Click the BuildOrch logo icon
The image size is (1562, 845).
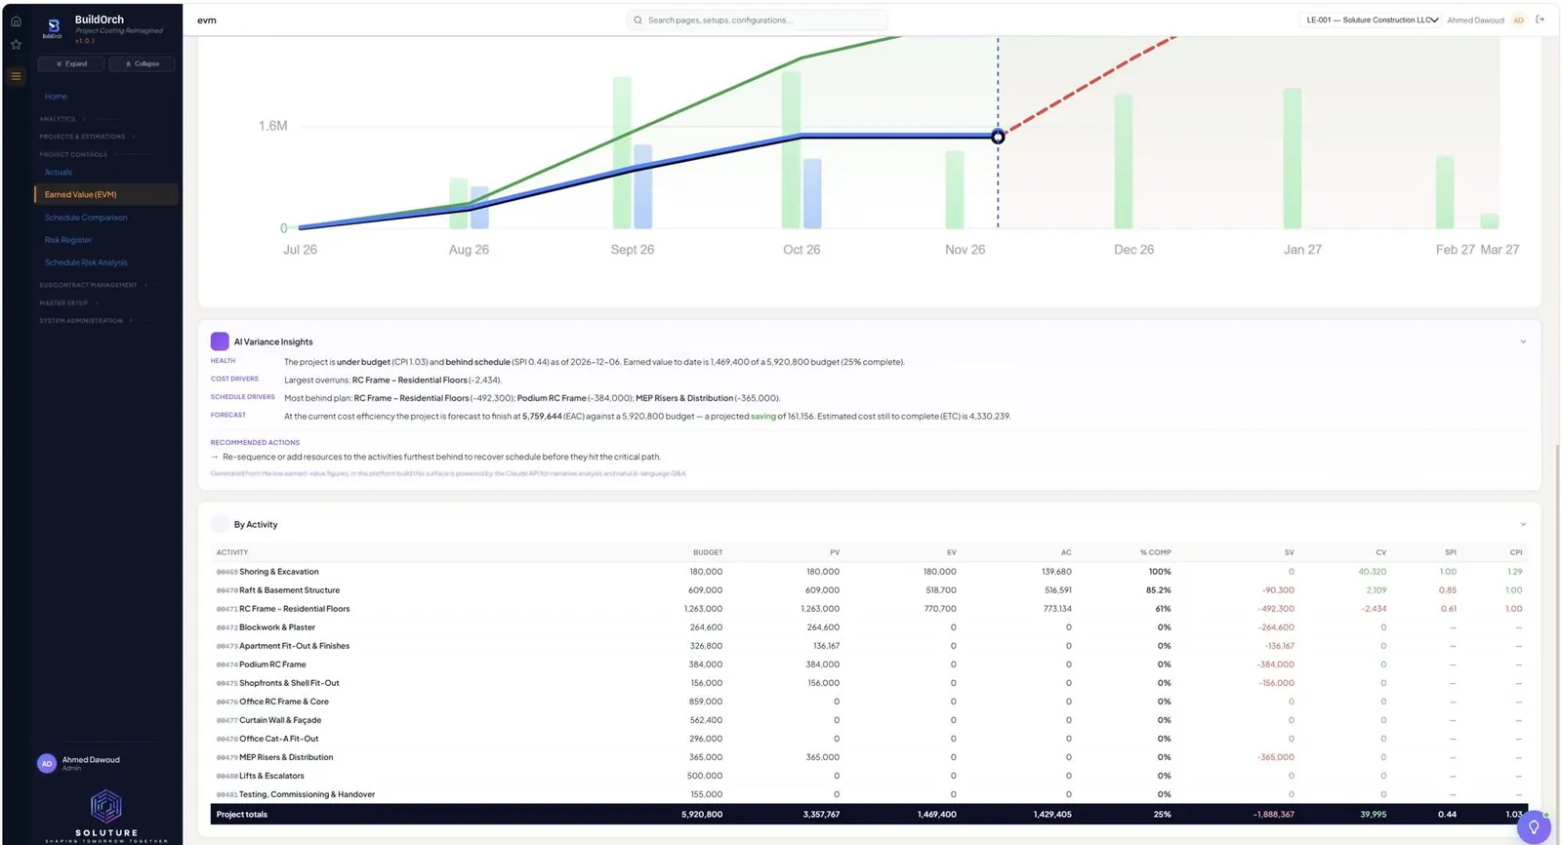pyautogui.click(x=53, y=27)
